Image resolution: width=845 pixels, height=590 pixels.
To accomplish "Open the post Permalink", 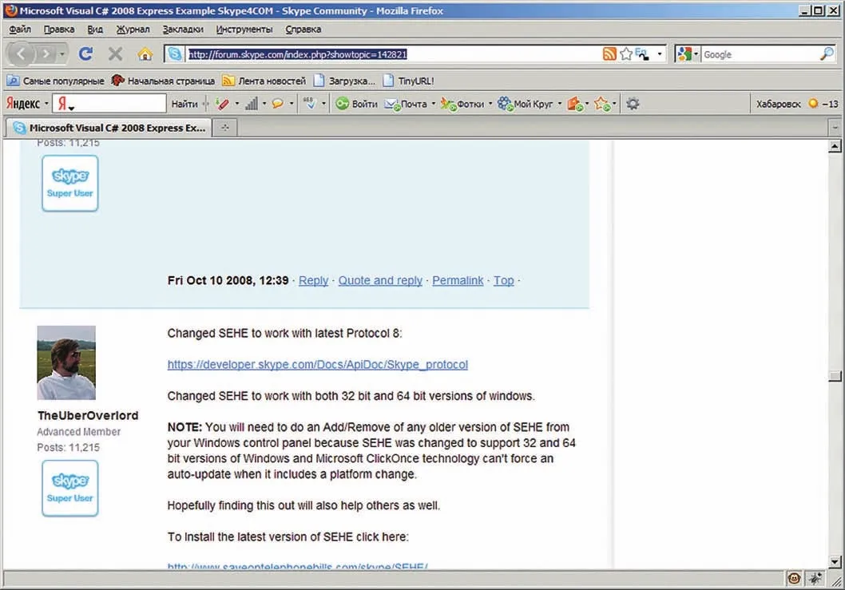I will click(x=458, y=280).
